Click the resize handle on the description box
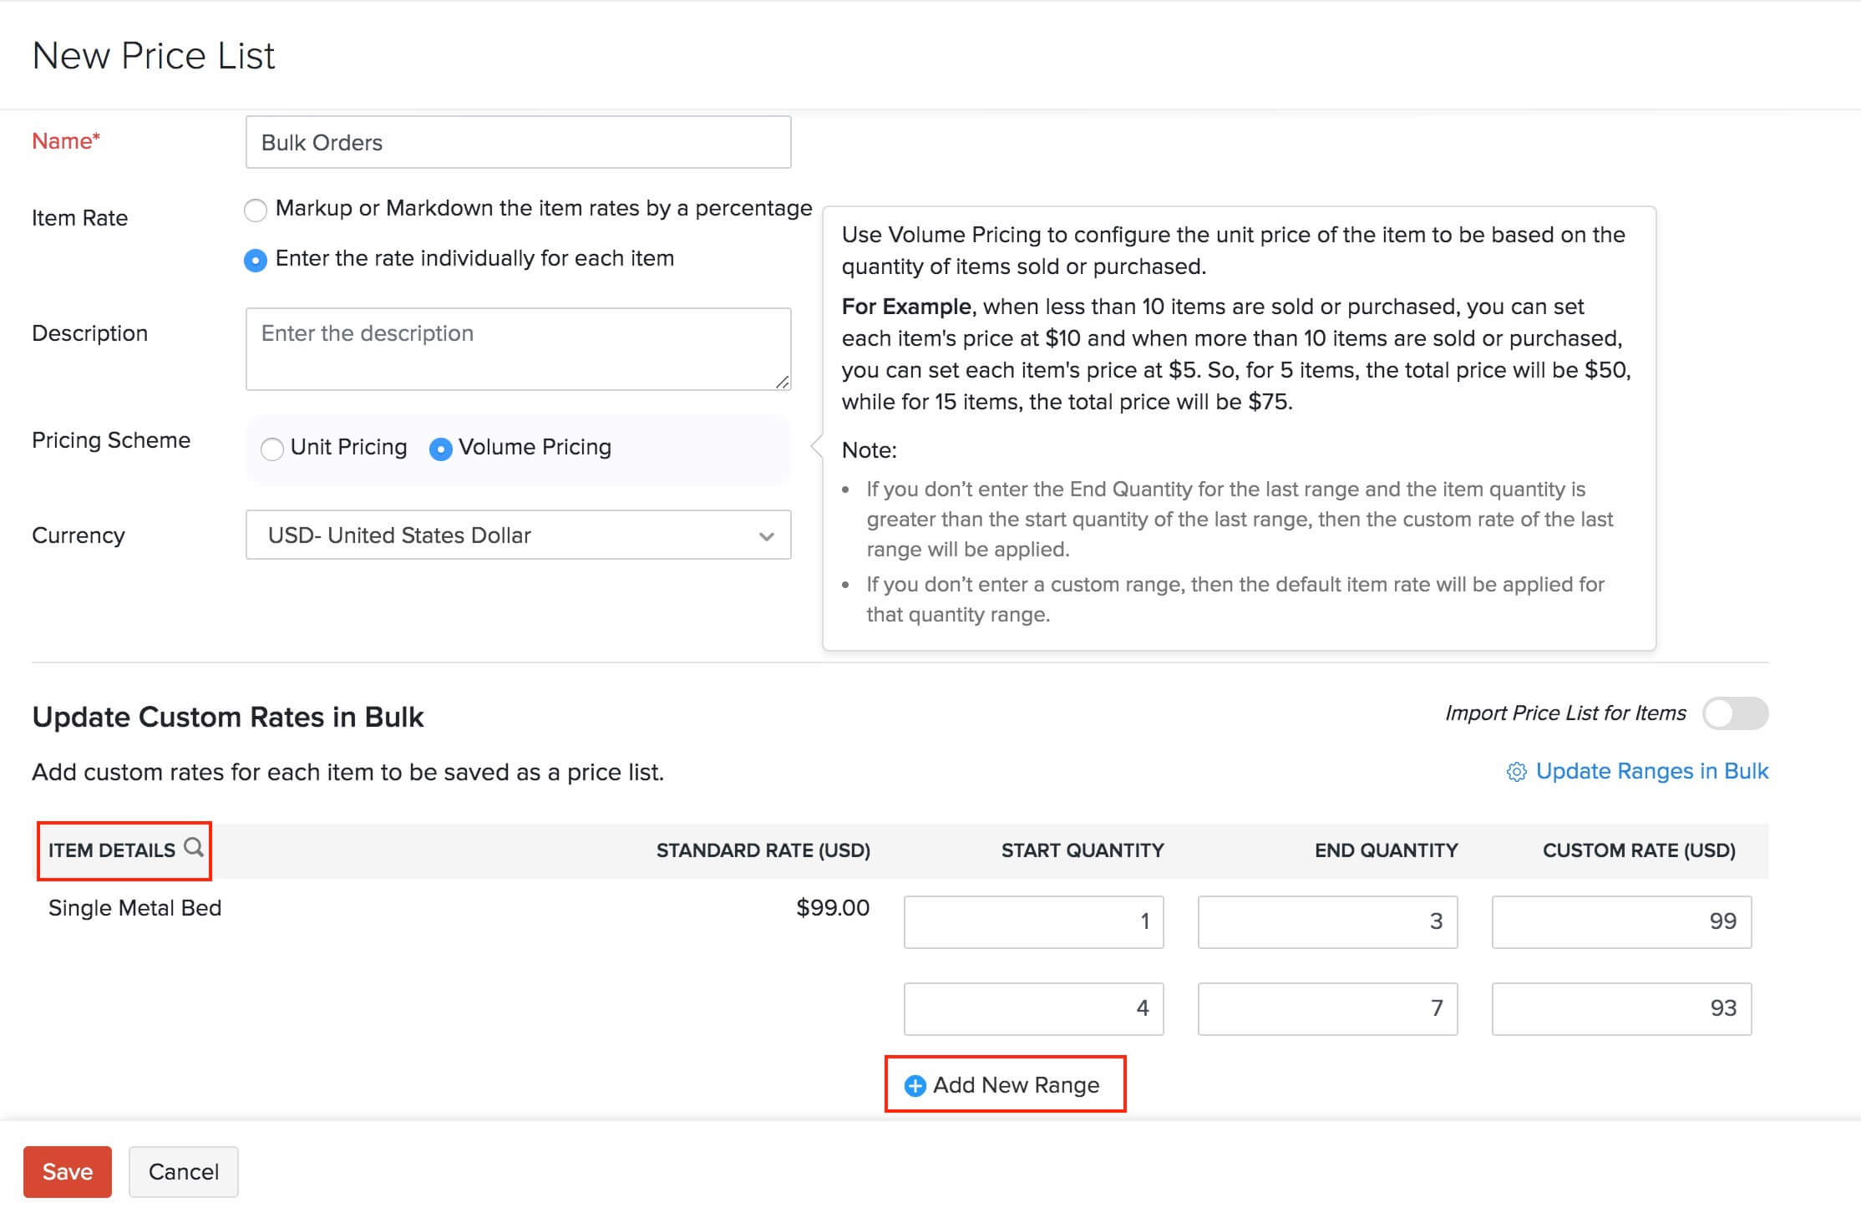The width and height of the screenshot is (1861, 1223). [x=783, y=383]
